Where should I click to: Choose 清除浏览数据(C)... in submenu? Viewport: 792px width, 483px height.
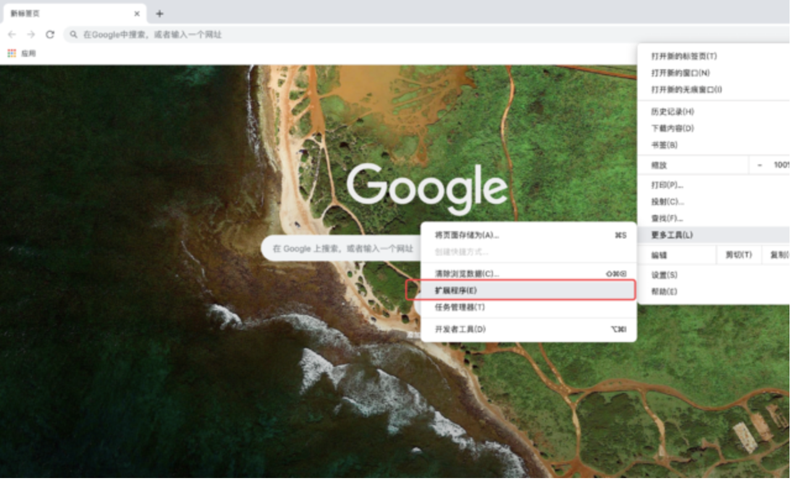pos(529,274)
